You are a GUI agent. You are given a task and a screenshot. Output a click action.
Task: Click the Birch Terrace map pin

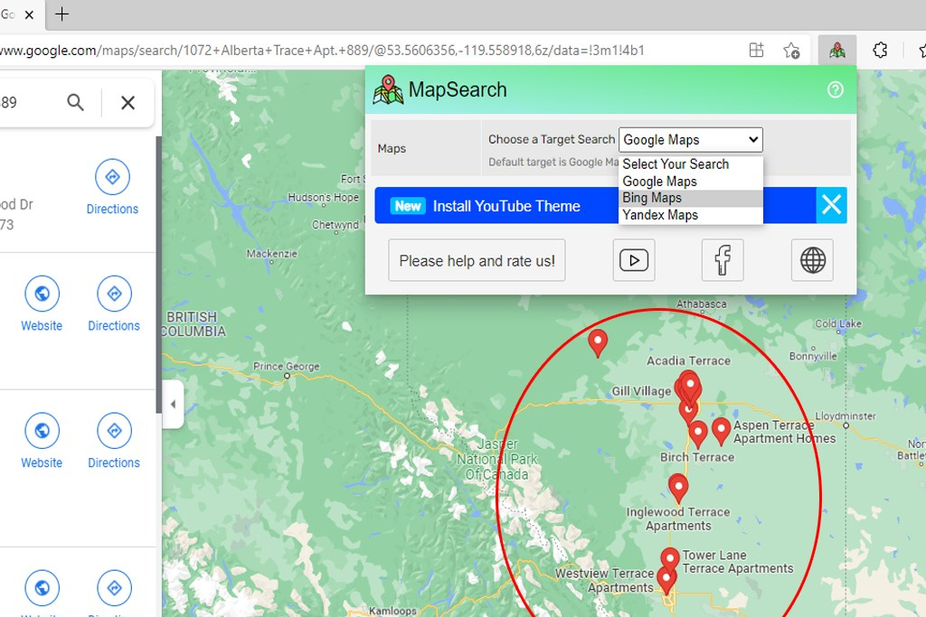698,433
